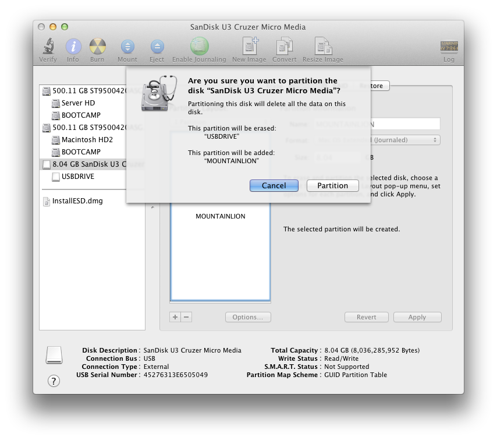Click the Enable Journaling icon
This screenshot has width=497, height=440.
point(200,46)
